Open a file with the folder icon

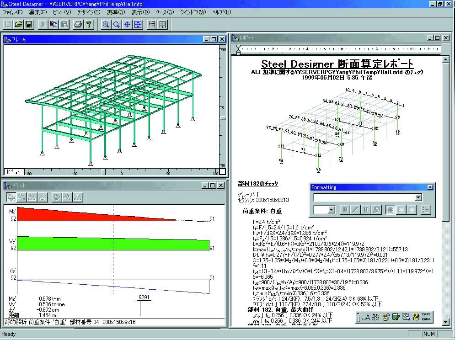[x=18, y=24]
